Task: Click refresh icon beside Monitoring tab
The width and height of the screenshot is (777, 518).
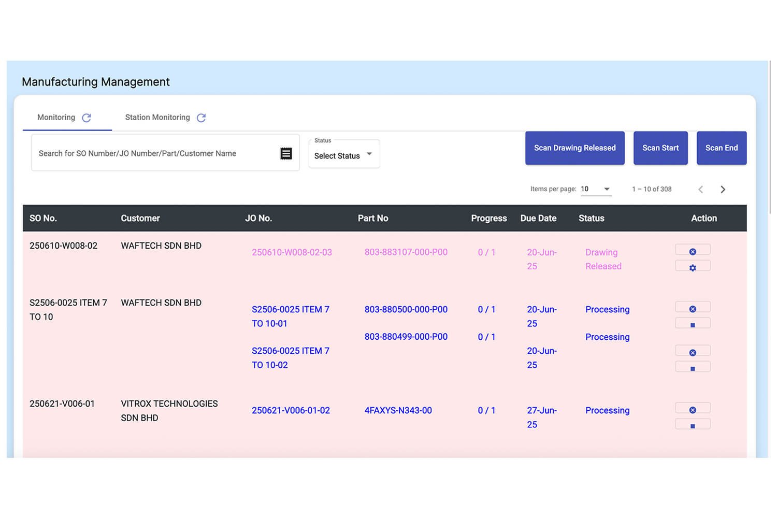Action: tap(87, 118)
